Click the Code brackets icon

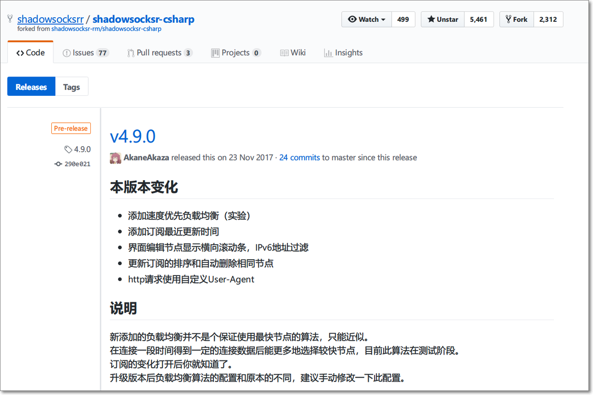pos(20,53)
